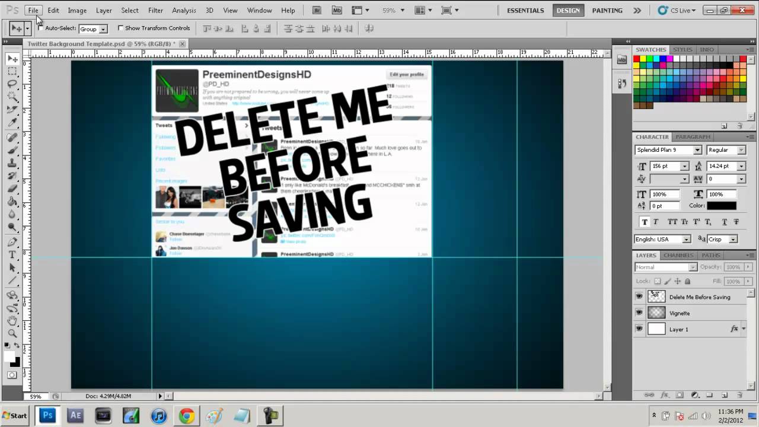Open the File menu
Viewport: 759px width, 427px height.
click(x=33, y=10)
